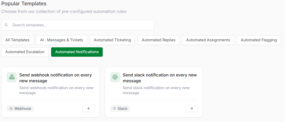Viewport: 285px width, 122px height.
Task: Select the Automated Assignments filter
Action: pyautogui.click(x=208, y=40)
